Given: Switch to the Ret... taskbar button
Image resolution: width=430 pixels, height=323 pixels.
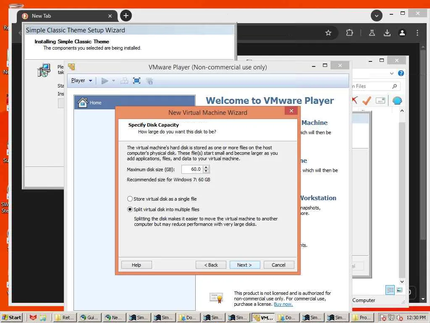Looking at the screenshot, I should coord(65,318).
